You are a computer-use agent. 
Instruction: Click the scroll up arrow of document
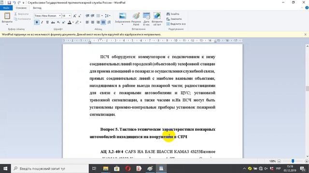click(307, 46)
